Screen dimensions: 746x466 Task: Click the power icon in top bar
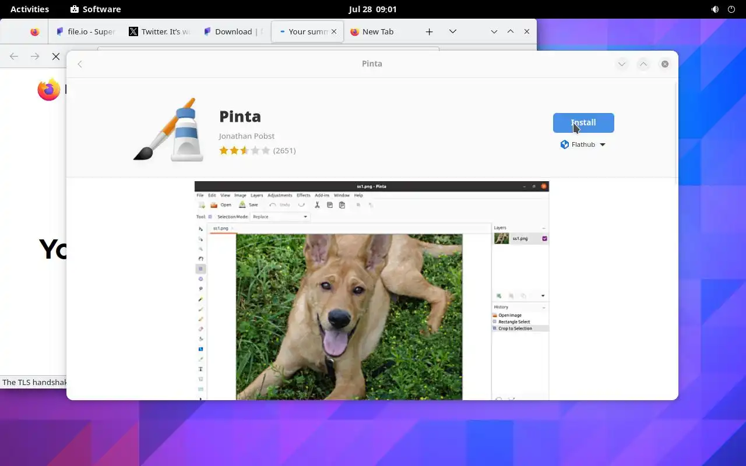(731, 9)
